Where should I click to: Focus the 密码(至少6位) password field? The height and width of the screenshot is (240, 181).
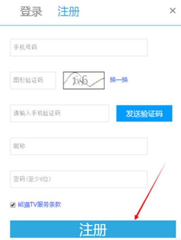coord(79,179)
